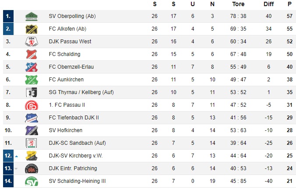Click the SG Thyrnau / Kellberg crest
The image size is (296, 189).
pyautogui.click(x=32, y=92)
